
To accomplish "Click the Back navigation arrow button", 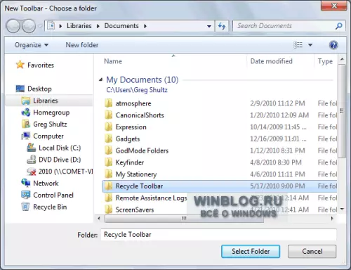I will 13,26.
